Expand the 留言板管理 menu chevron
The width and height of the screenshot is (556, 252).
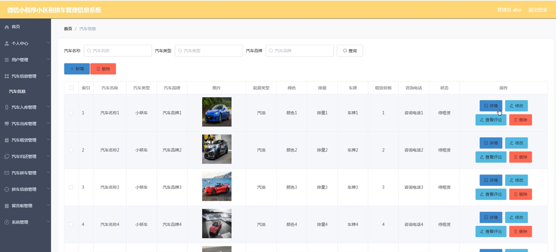coord(48,205)
